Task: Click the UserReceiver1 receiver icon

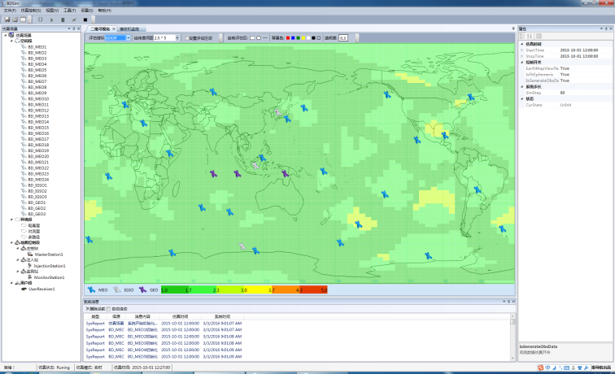Action: click(24, 289)
